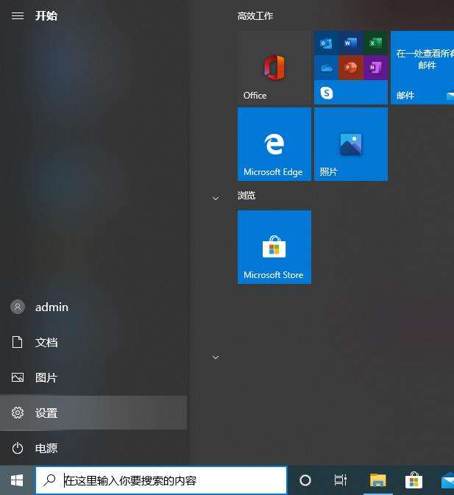Click the taskbar search input field
The image size is (454, 495).
tap(161, 480)
